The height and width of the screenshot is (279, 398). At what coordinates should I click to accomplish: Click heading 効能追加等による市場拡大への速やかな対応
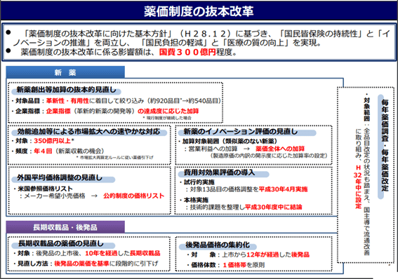click(x=88, y=132)
